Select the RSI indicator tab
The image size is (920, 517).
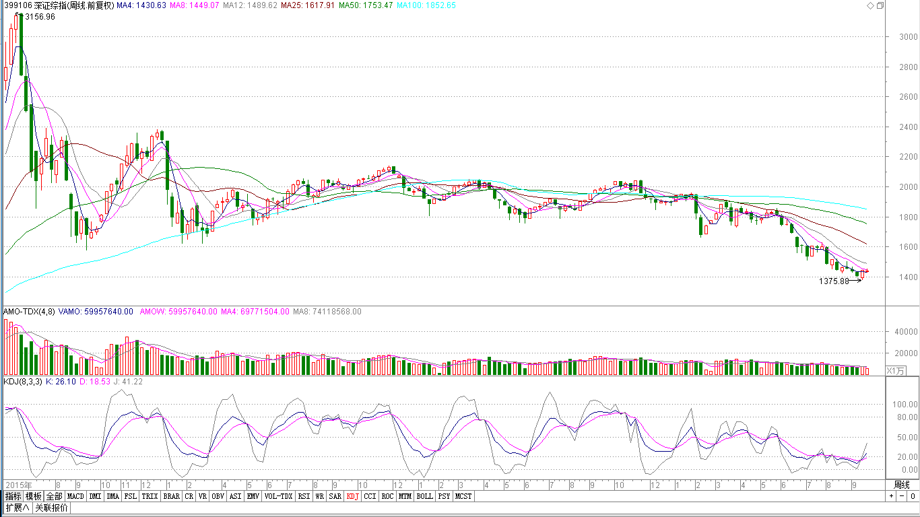click(x=304, y=496)
